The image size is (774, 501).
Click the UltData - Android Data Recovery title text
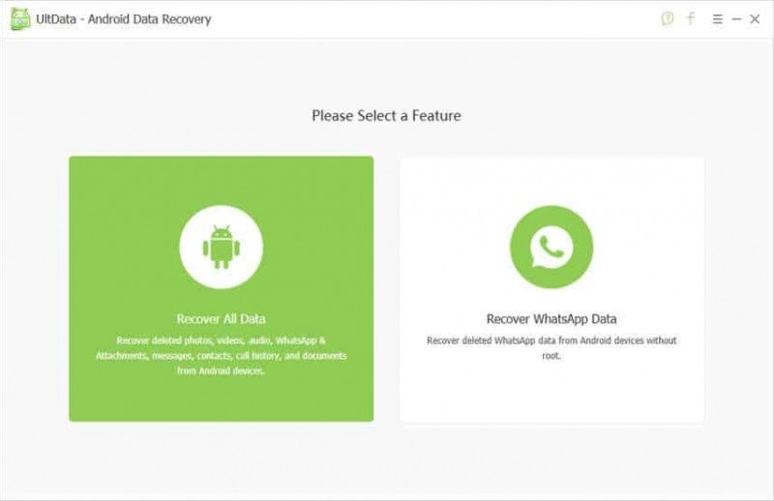[x=124, y=19]
